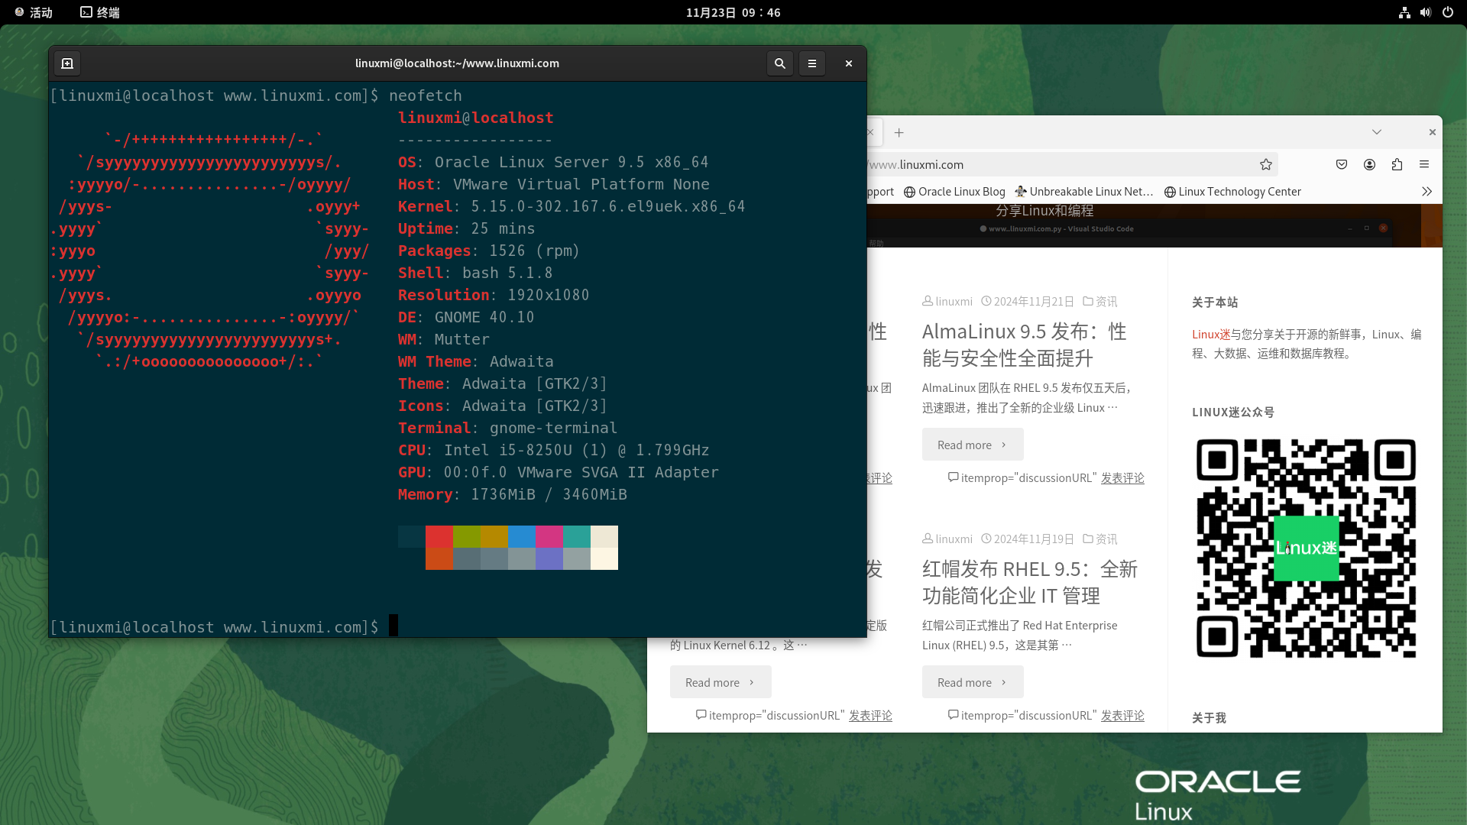The height and width of the screenshot is (825, 1467).
Task: Open a new browser tab with plus
Action: tap(899, 132)
